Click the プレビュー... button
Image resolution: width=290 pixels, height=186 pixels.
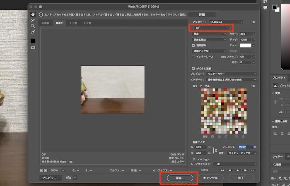[51, 178]
